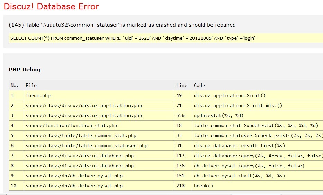
Task: Click the discuz_application->init() code cell
Action: click(230, 95)
